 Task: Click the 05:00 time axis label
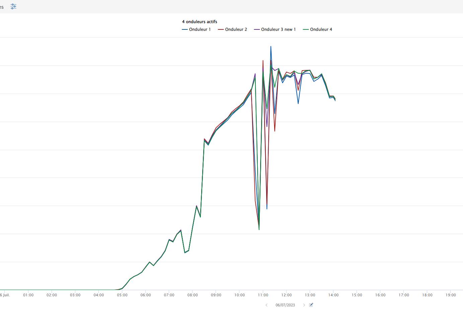122,295
